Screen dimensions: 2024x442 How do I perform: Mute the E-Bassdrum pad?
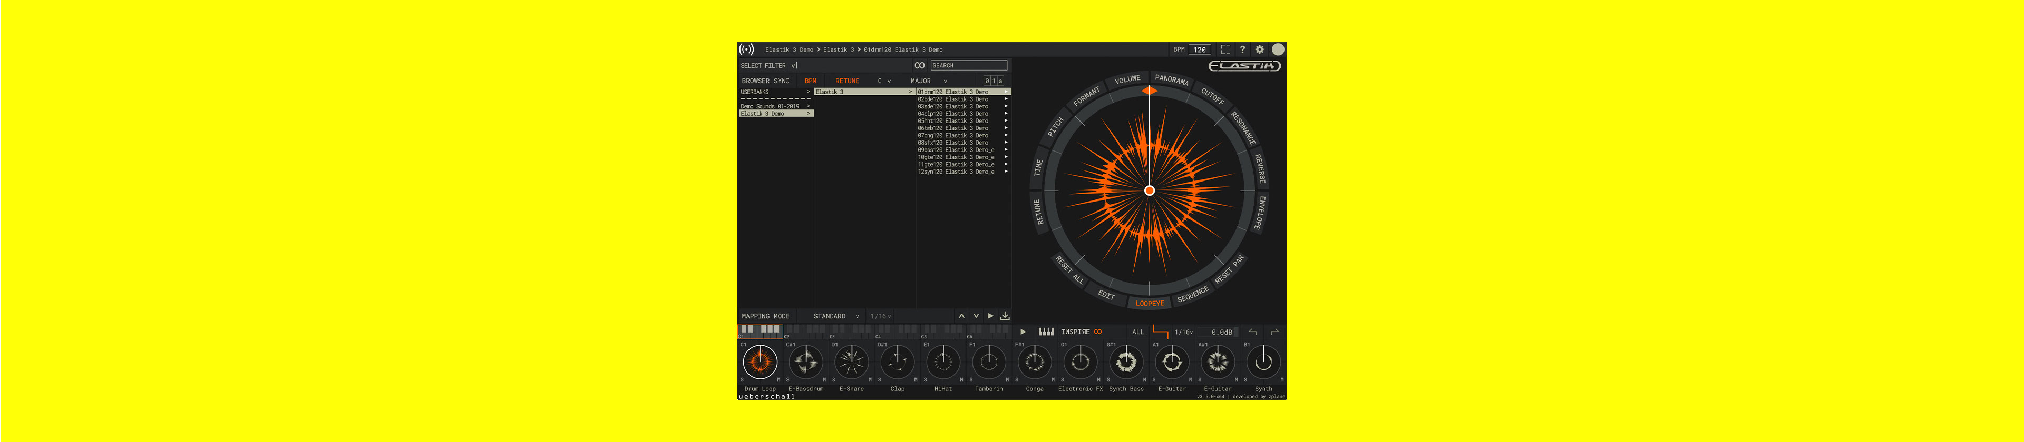[x=823, y=380]
